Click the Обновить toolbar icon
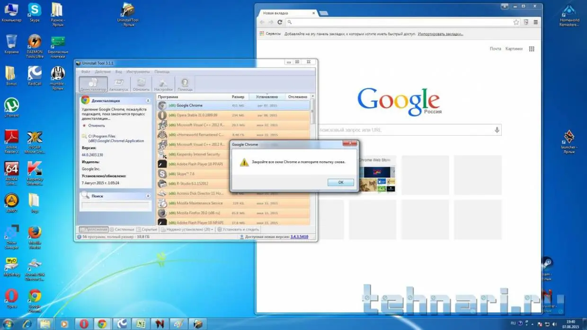Image resolution: width=587 pixels, height=330 pixels. pyautogui.click(x=141, y=84)
